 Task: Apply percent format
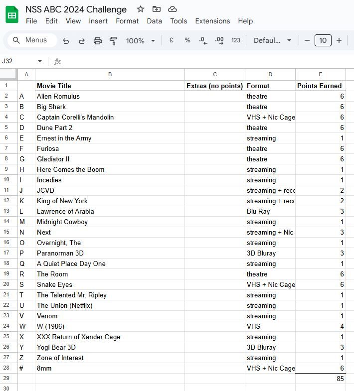click(x=187, y=40)
